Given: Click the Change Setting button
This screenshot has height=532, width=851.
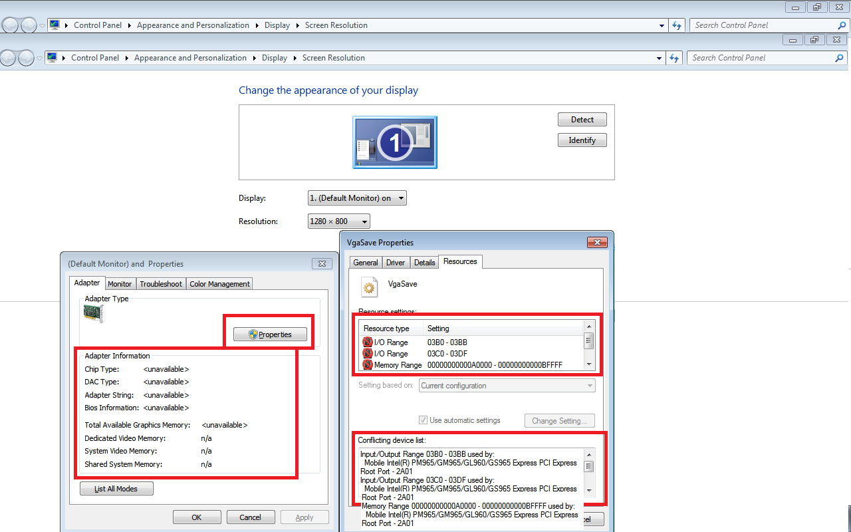Looking at the screenshot, I should pos(559,421).
